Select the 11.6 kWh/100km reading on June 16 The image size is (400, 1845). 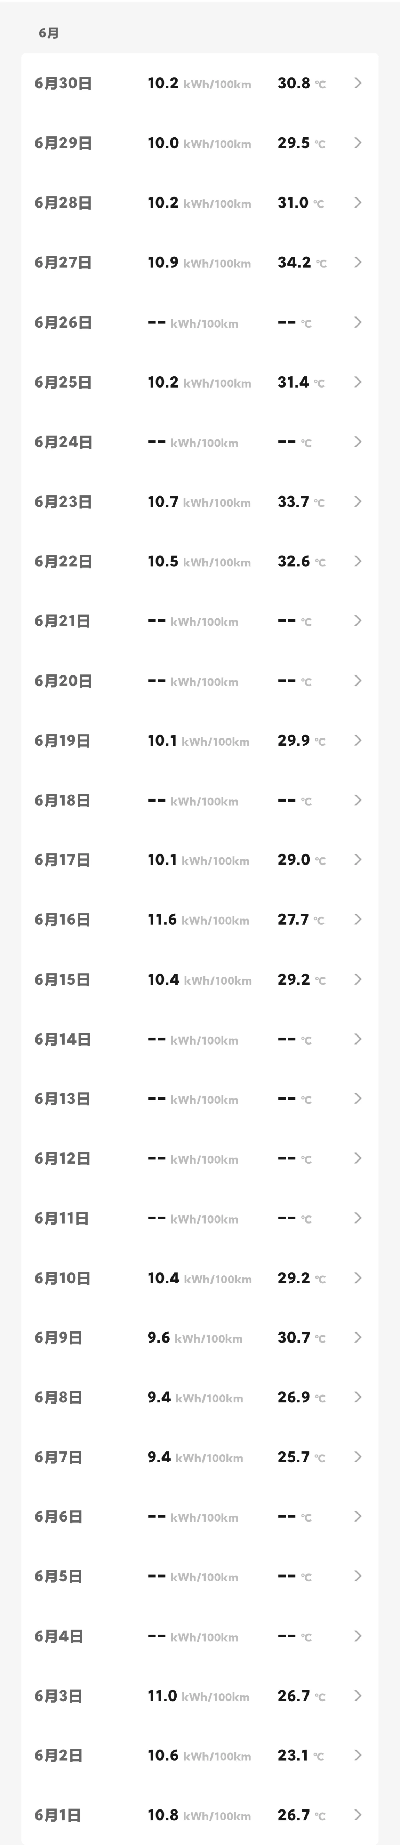(198, 920)
